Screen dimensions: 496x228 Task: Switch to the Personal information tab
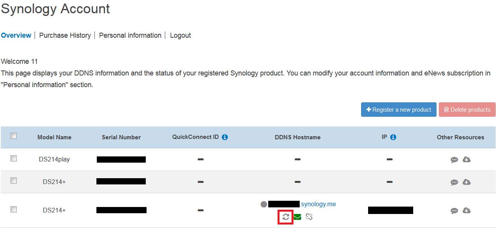point(130,35)
